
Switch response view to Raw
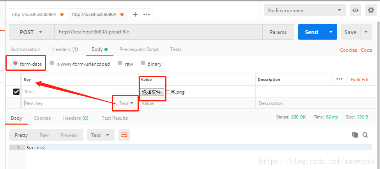[44, 135]
